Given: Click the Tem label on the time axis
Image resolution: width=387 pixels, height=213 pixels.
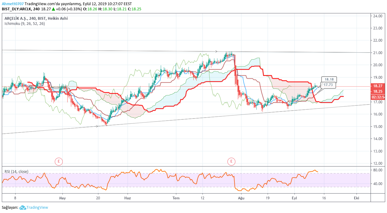Looking at the screenshot, I should (x=176, y=198).
